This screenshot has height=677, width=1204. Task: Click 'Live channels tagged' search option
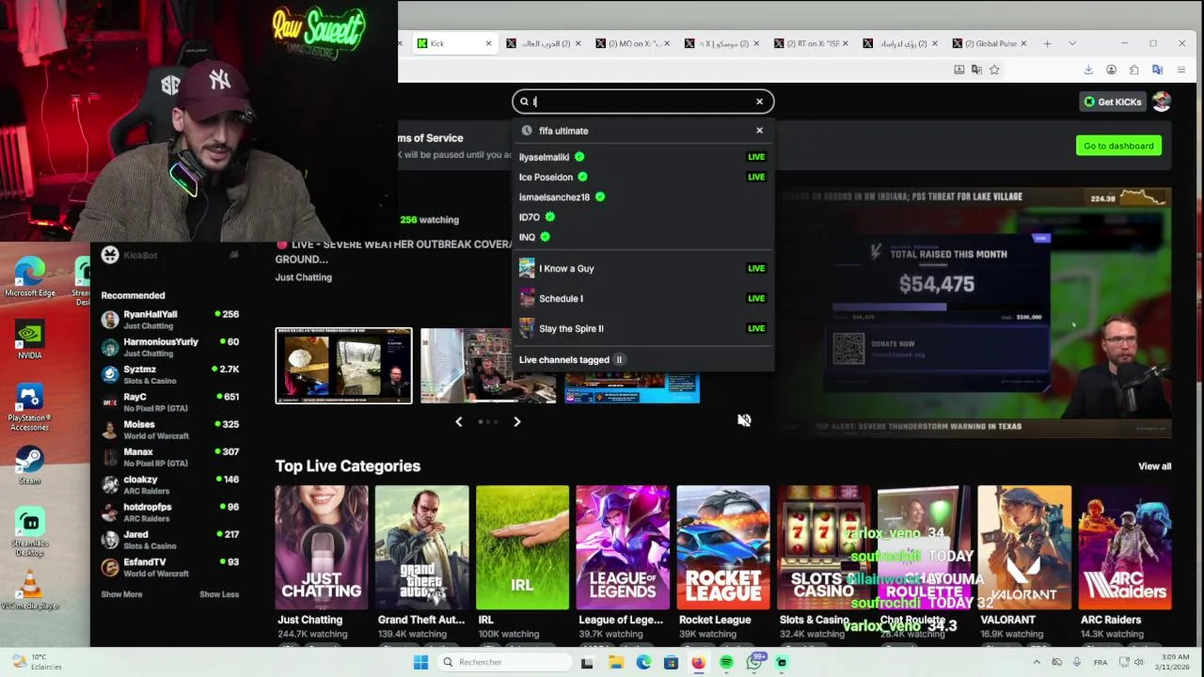coord(642,359)
